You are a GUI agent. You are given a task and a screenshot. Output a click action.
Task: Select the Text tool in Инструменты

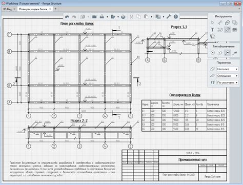(212, 30)
